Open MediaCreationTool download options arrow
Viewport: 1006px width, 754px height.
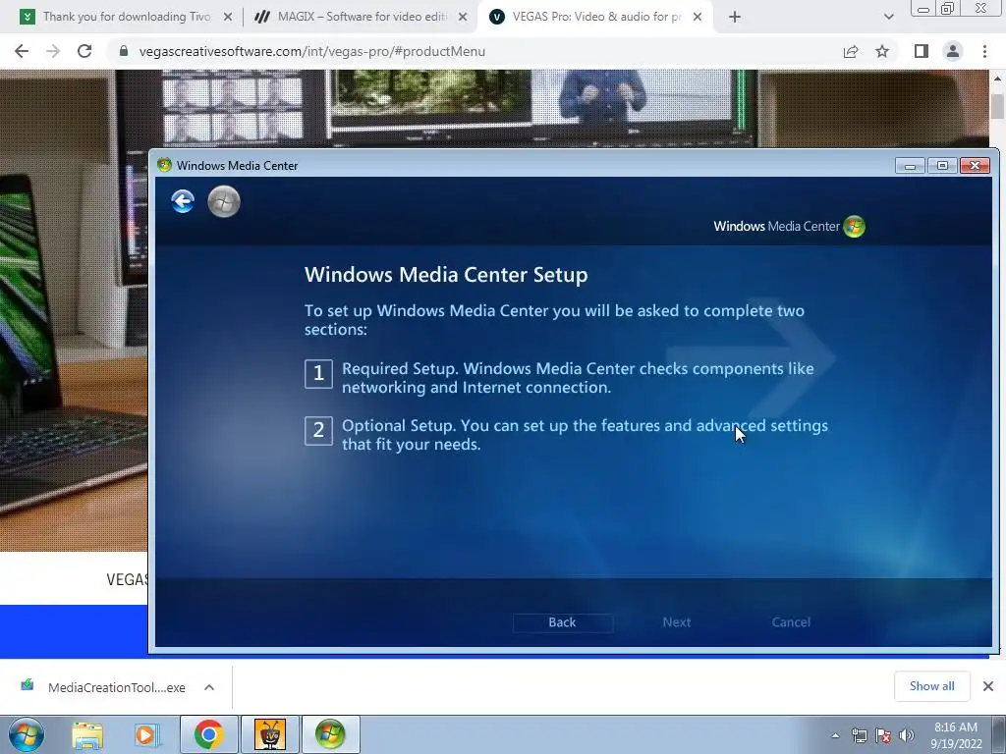pyautogui.click(x=208, y=687)
